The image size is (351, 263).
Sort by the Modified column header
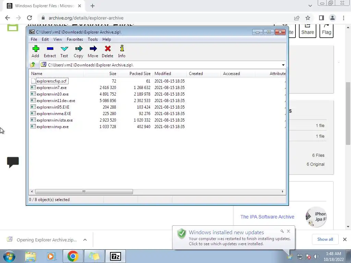point(169,74)
